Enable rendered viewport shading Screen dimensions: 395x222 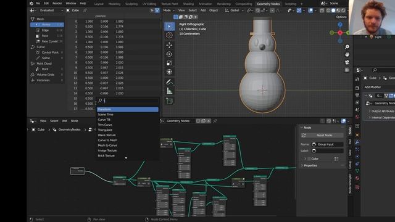coord(343,10)
